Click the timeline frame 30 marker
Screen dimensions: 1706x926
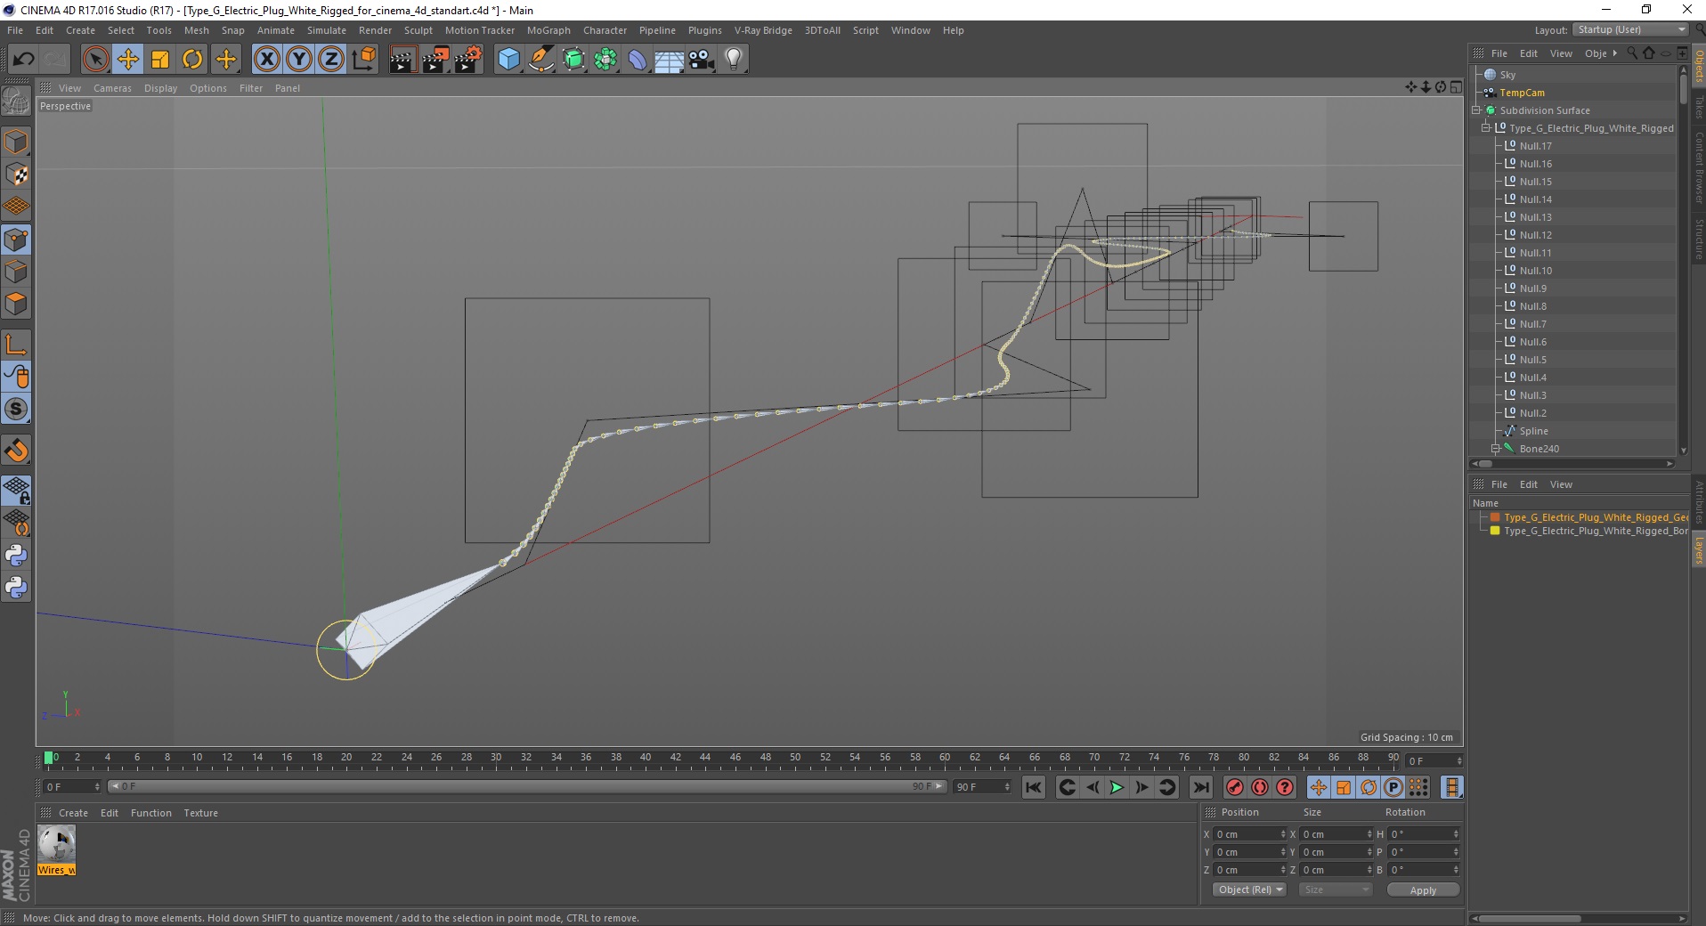click(x=496, y=759)
